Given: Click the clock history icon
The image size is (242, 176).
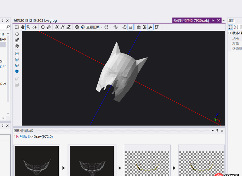Looking at the screenshot, I should pyautogui.click(x=124, y=27).
